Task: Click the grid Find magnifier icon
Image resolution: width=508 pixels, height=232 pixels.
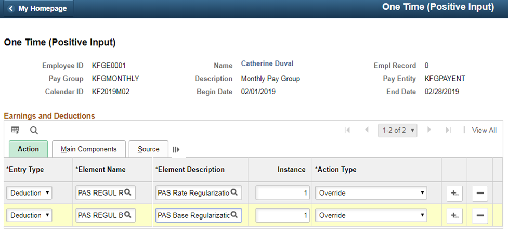Action: click(34, 131)
